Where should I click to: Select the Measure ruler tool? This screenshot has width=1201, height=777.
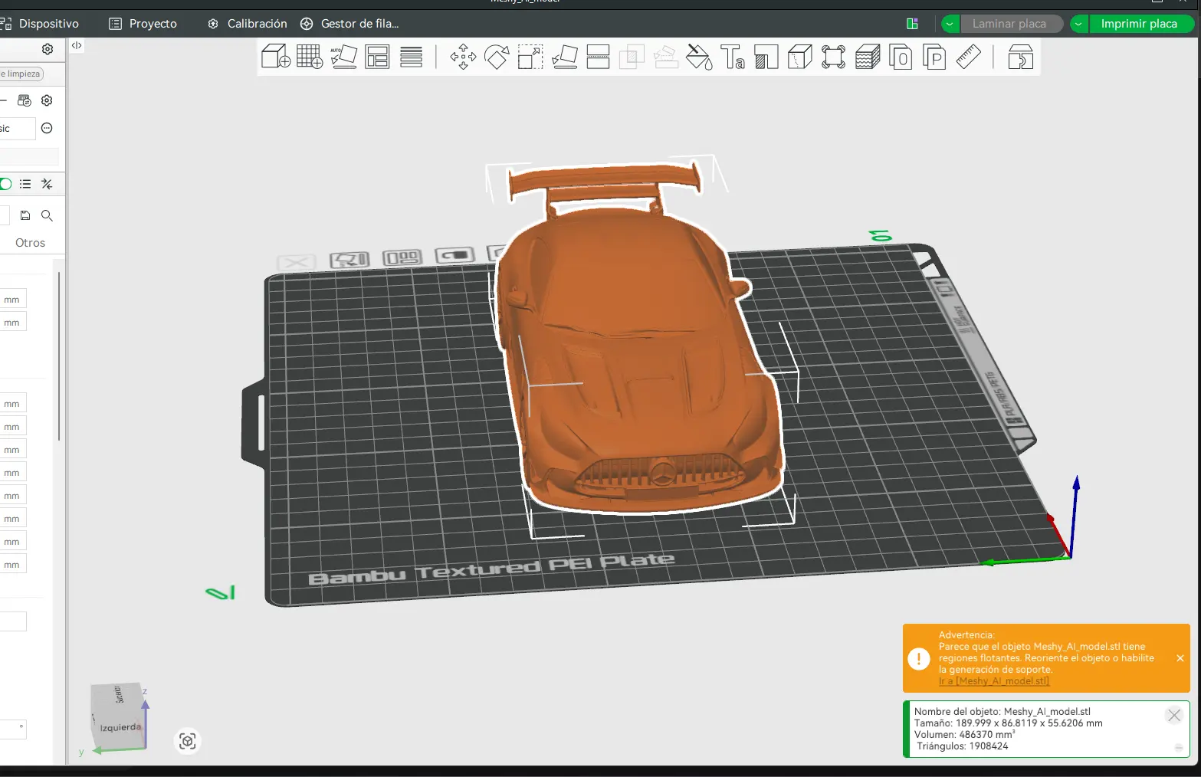click(969, 57)
